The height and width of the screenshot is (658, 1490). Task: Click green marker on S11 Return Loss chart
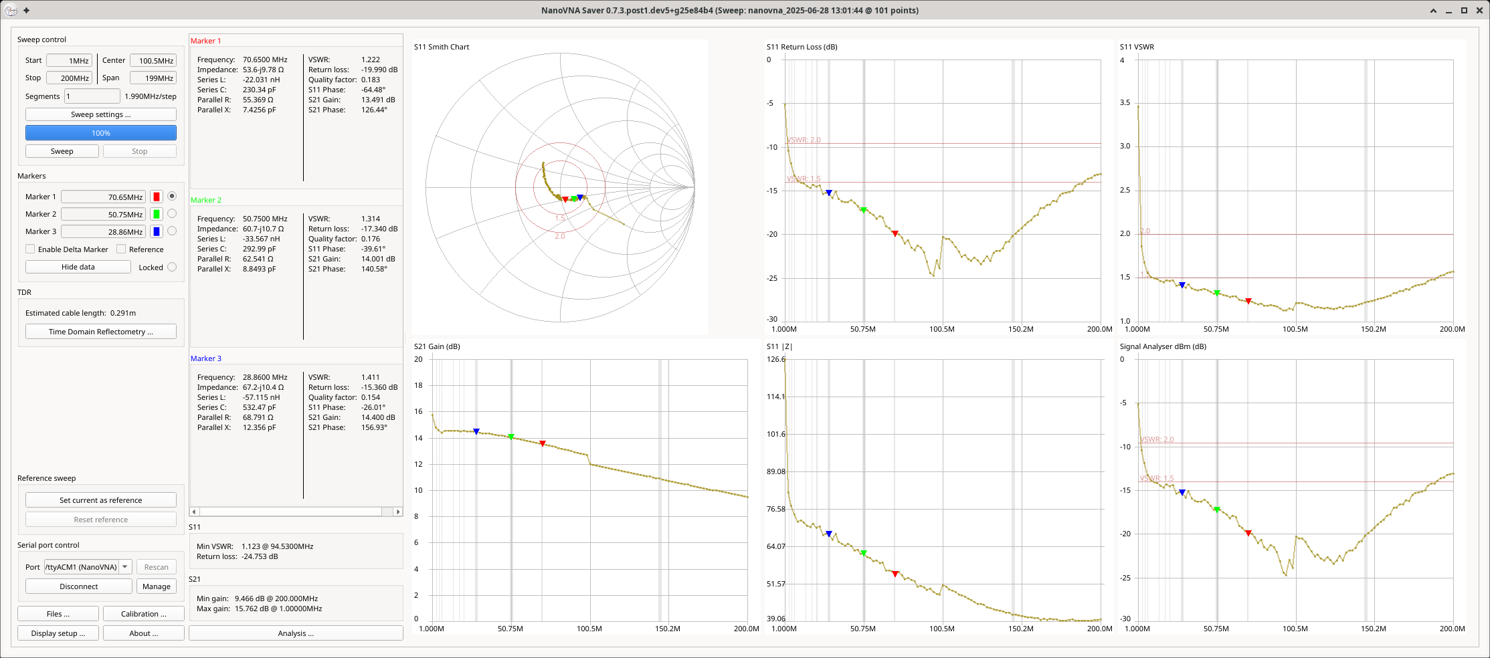point(864,210)
